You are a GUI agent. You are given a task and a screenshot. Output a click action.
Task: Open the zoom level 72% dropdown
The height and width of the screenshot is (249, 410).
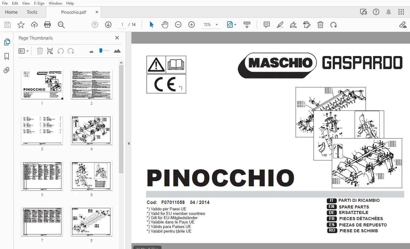pyautogui.click(x=211, y=25)
